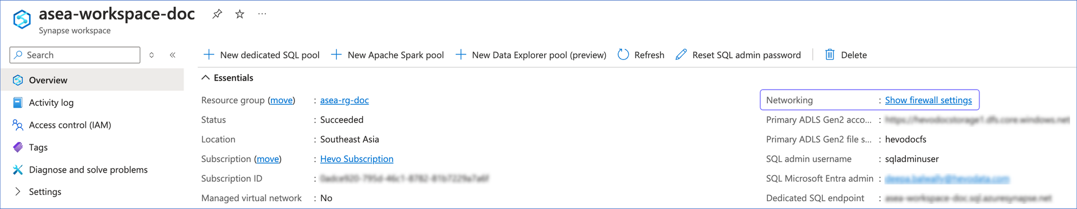The width and height of the screenshot is (1077, 209).
Task: Click the asea-workspace-doc title
Action: [x=117, y=13]
